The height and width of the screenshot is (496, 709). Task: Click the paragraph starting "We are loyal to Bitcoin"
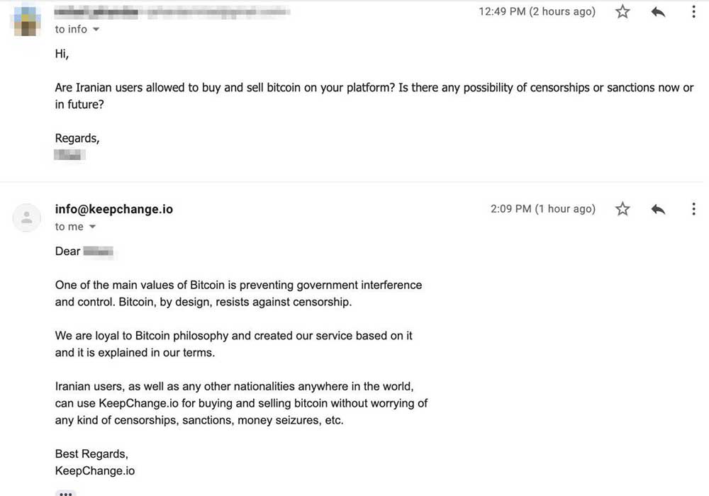point(233,344)
